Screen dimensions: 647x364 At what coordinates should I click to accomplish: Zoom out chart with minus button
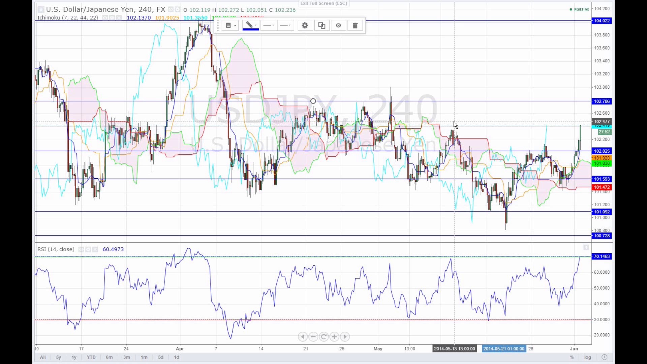313,337
